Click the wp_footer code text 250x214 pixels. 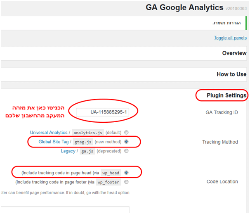(x=108, y=182)
